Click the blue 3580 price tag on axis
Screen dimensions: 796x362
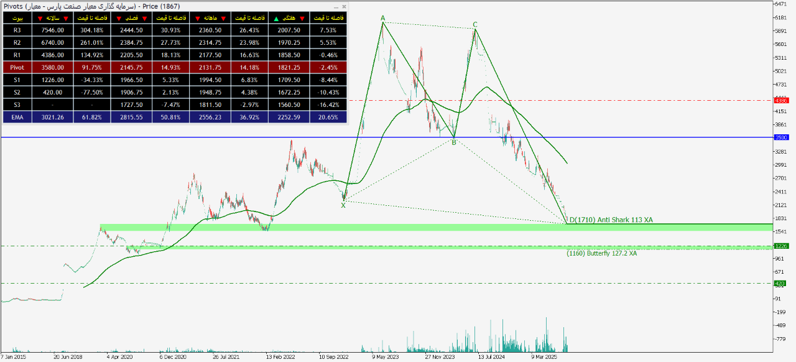pos(780,137)
